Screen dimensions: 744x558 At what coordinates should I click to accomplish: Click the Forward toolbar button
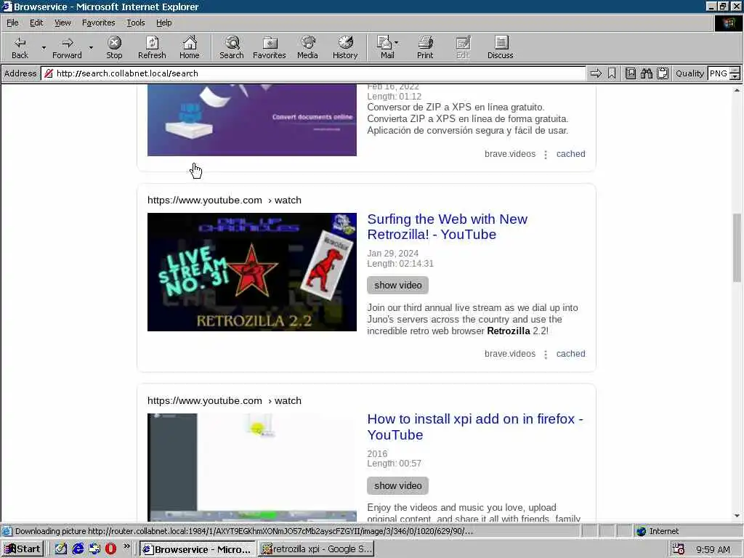point(67,47)
